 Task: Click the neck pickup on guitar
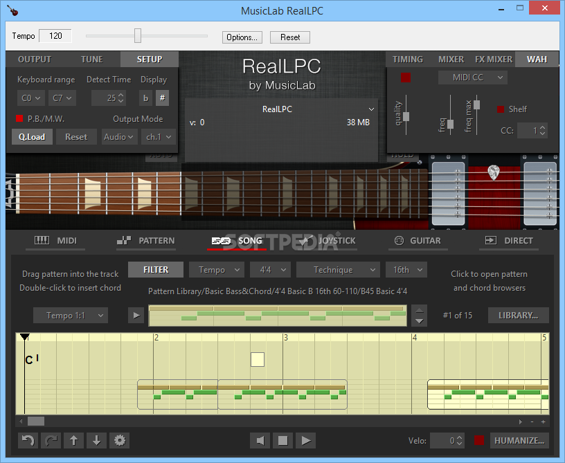[448, 194]
